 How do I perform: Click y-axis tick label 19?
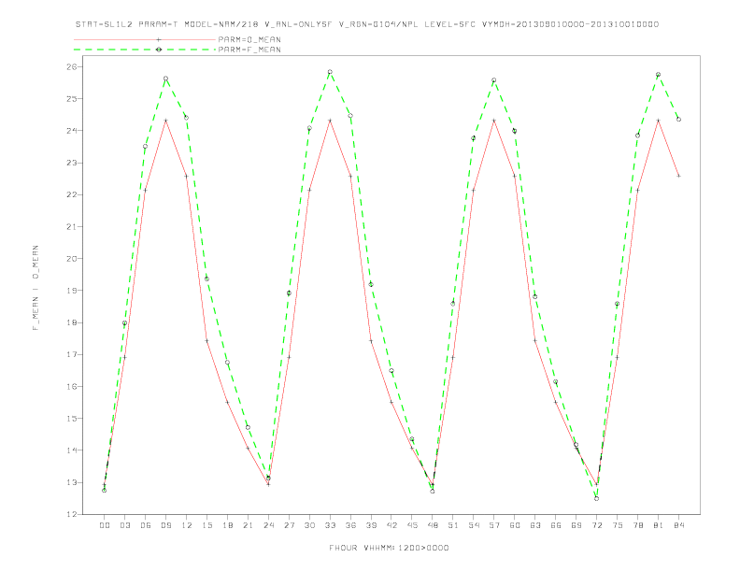(72, 291)
